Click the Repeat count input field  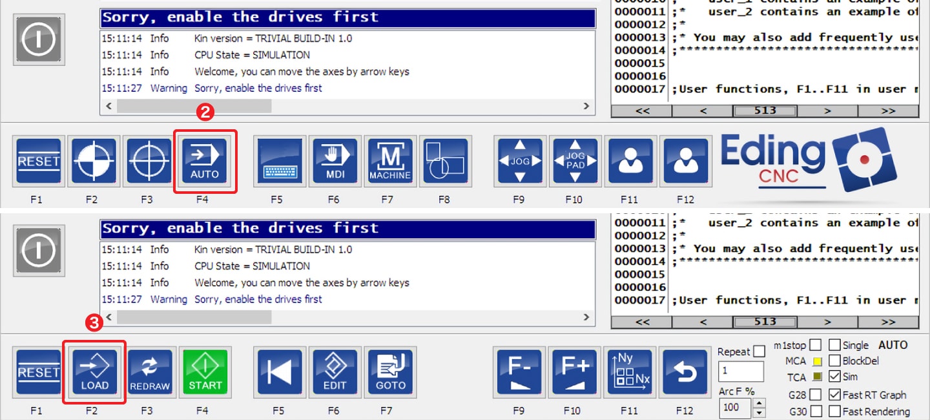click(740, 372)
